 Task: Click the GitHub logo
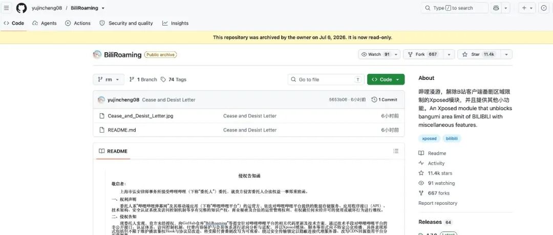coord(22,8)
